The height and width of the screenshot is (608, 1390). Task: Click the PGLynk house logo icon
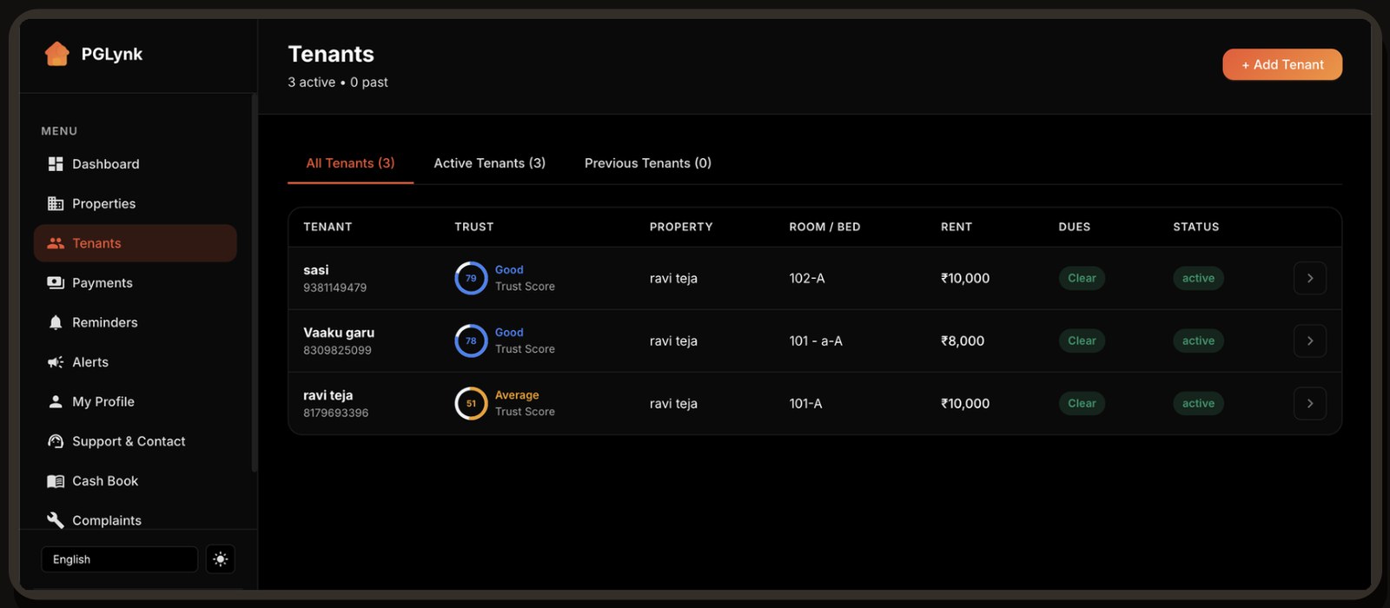click(56, 54)
